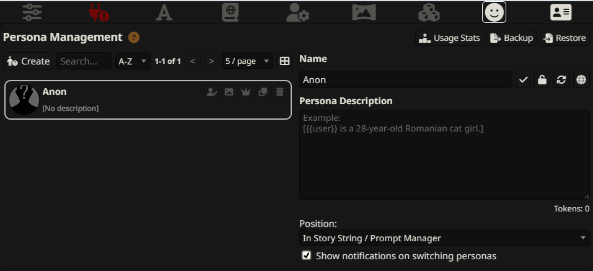Open the Position dropdown for persona description
Screen dimensions: 593x271
444,238
